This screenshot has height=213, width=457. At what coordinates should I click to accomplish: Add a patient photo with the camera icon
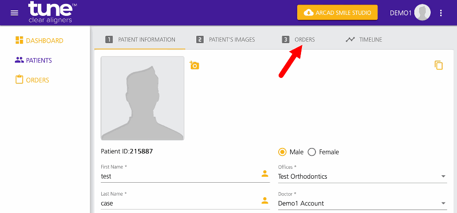[194, 65]
